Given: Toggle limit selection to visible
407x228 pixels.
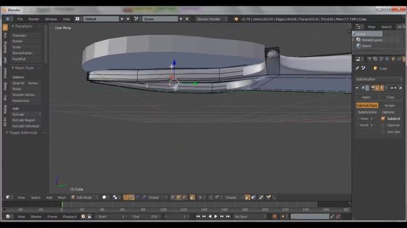Looking at the screenshot, I should (192, 198).
